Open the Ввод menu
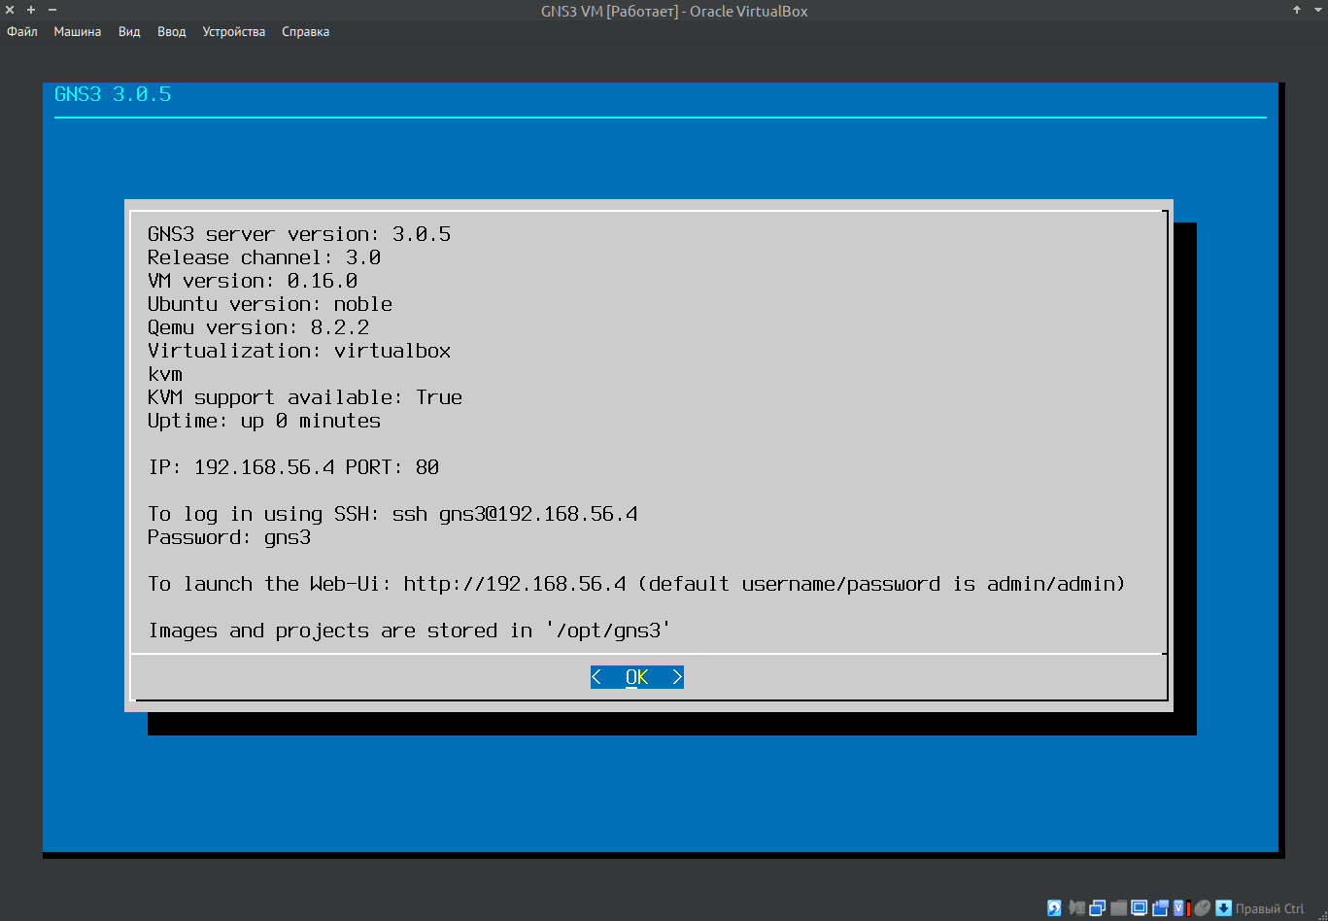Image resolution: width=1328 pixels, height=921 pixels. (x=171, y=32)
